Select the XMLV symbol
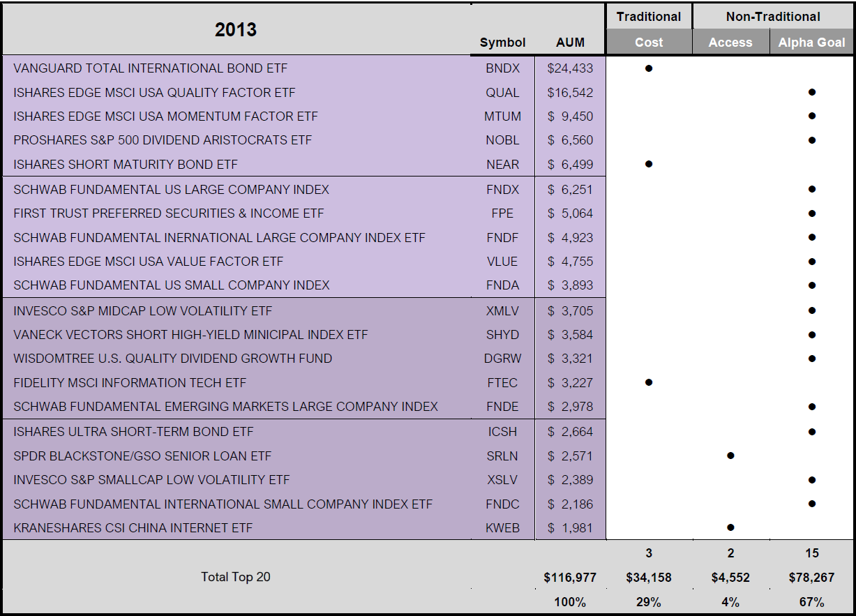The width and height of the screenshot is (856, 616). click(502, 310)
